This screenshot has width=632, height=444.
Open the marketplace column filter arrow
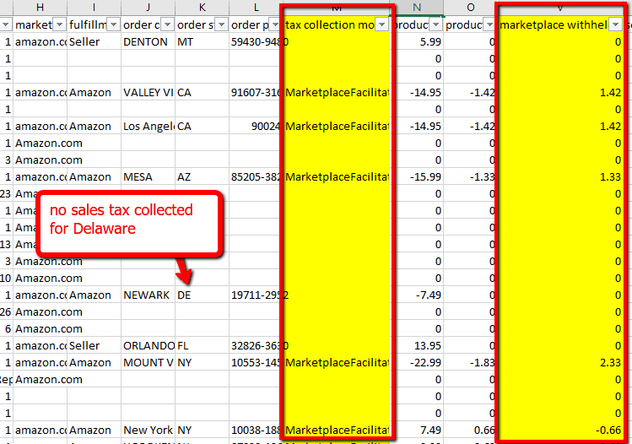tap(58, 25)
